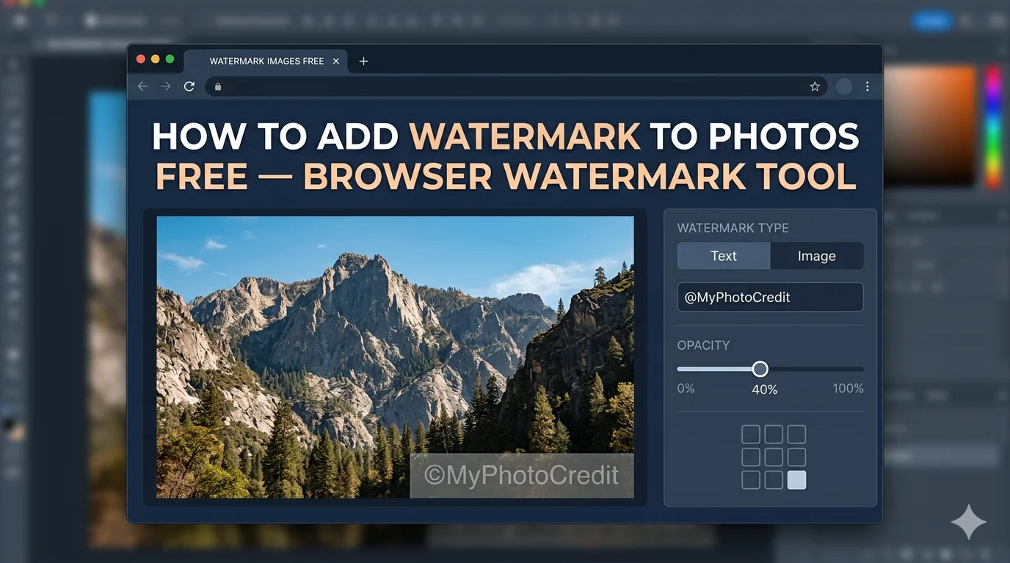Select the bottom-right position grid square
Viewport: 1010px width, 563px height.
tap(796, 480)
